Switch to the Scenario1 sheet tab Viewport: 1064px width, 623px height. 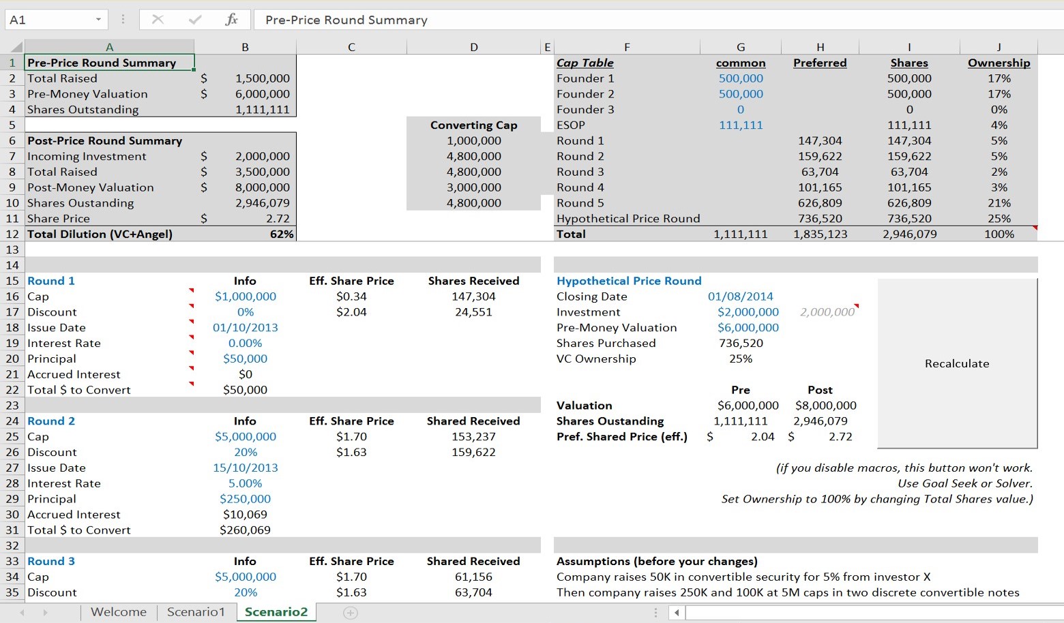196,612
